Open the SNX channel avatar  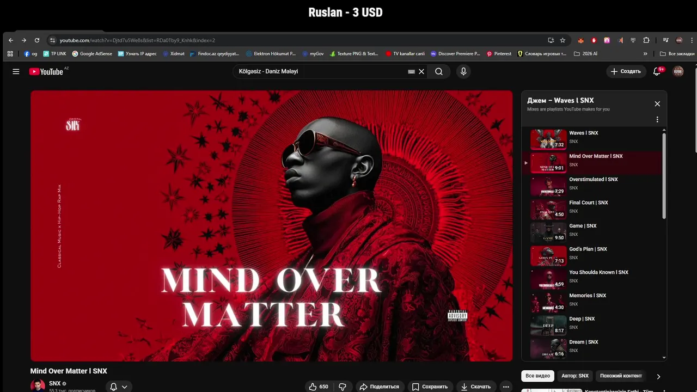(x=38, y=385)
